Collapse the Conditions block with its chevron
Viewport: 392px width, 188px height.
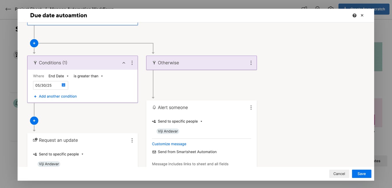point(124,63)
